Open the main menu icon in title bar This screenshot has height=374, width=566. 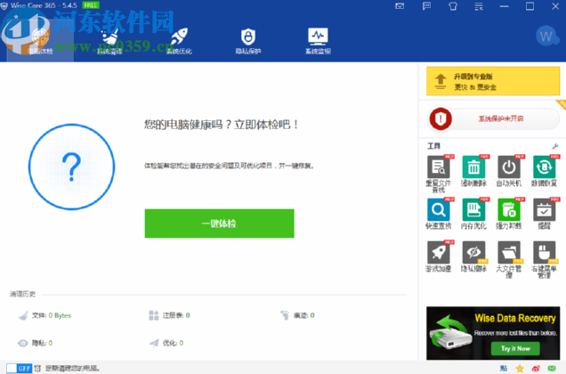coord(479,6)
